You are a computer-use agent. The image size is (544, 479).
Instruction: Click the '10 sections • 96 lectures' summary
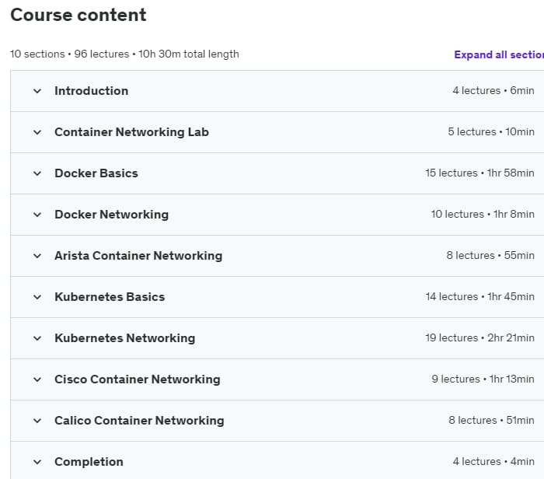coord(69,54)
